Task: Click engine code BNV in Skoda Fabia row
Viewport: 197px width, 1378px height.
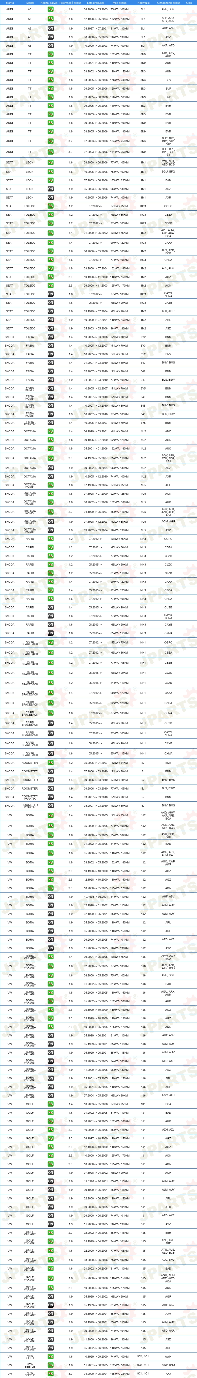Action: pos(168,354)
